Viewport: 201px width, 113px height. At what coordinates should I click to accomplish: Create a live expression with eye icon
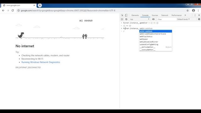(x=153, y=19)
